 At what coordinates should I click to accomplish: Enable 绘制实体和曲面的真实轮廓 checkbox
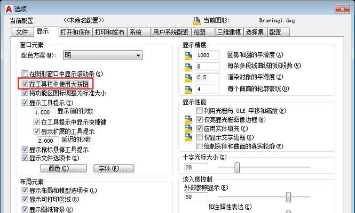200,146
